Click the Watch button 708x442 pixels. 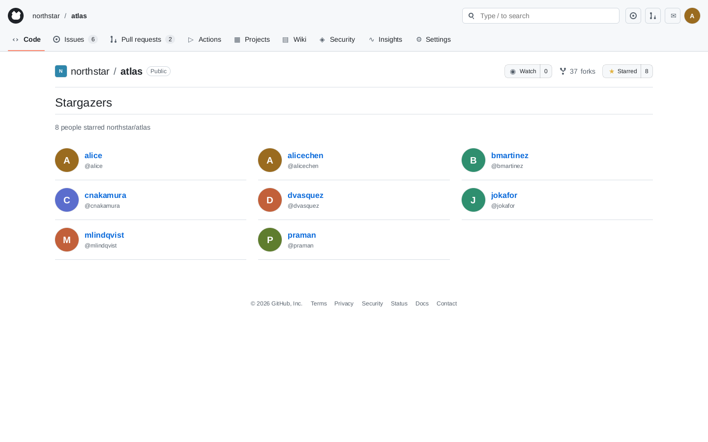coord(523,71)
